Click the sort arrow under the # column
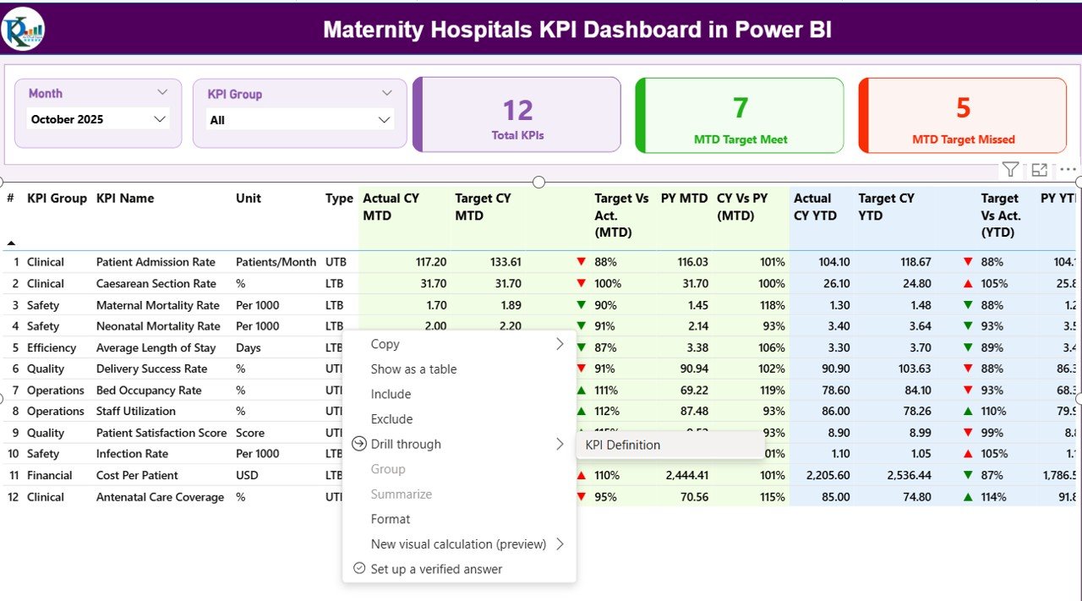The height and width of the screenshot is (601, 1082). click(11, 243)
